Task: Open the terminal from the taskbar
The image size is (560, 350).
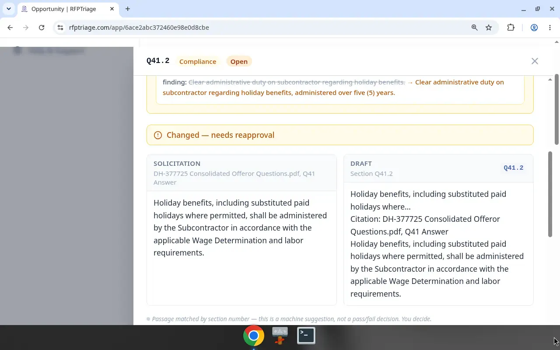Action: [x=306, y=336]
